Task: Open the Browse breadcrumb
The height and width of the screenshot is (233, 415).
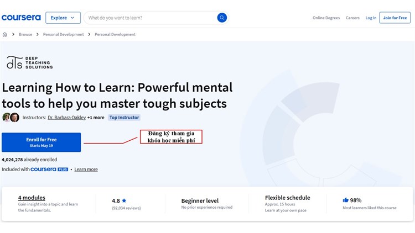Action: tap(25, 34)
